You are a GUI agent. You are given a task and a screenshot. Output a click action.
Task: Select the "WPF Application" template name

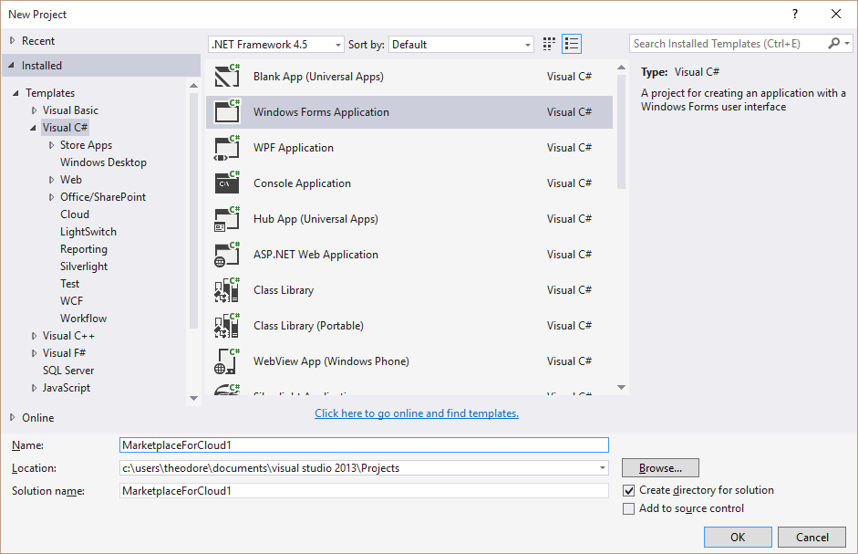(x=294, y=148)
